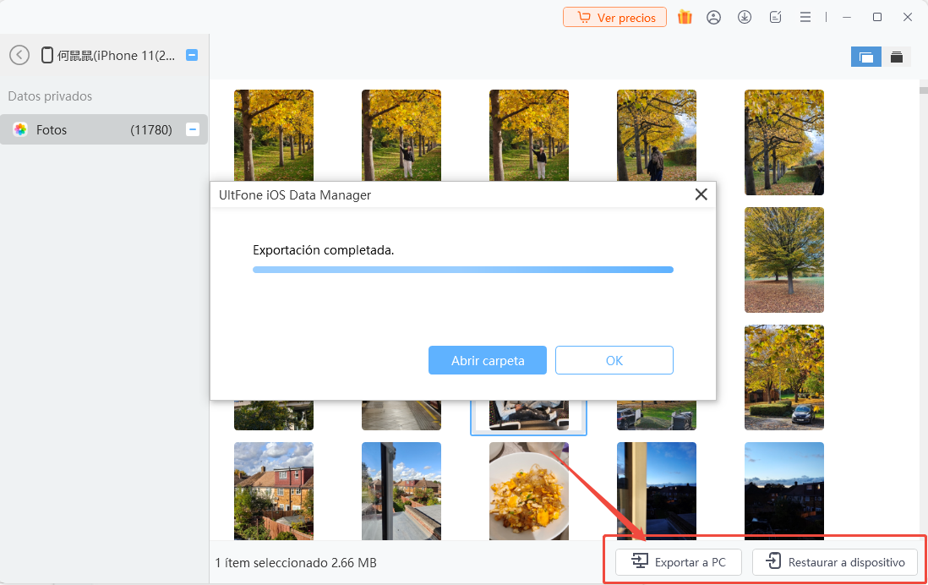Click Restaurar a dispositivo button

[x=835, y=562]
